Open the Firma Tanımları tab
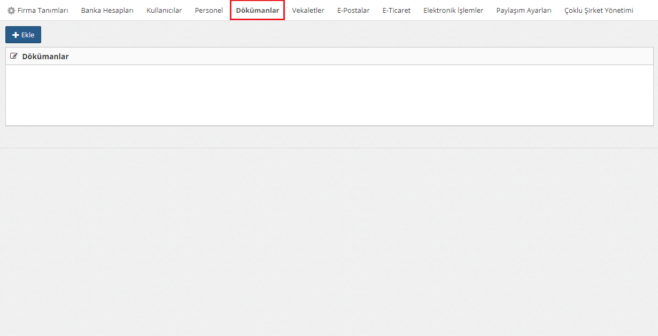Viewport: 658px width, 336px height. (43, 10)
